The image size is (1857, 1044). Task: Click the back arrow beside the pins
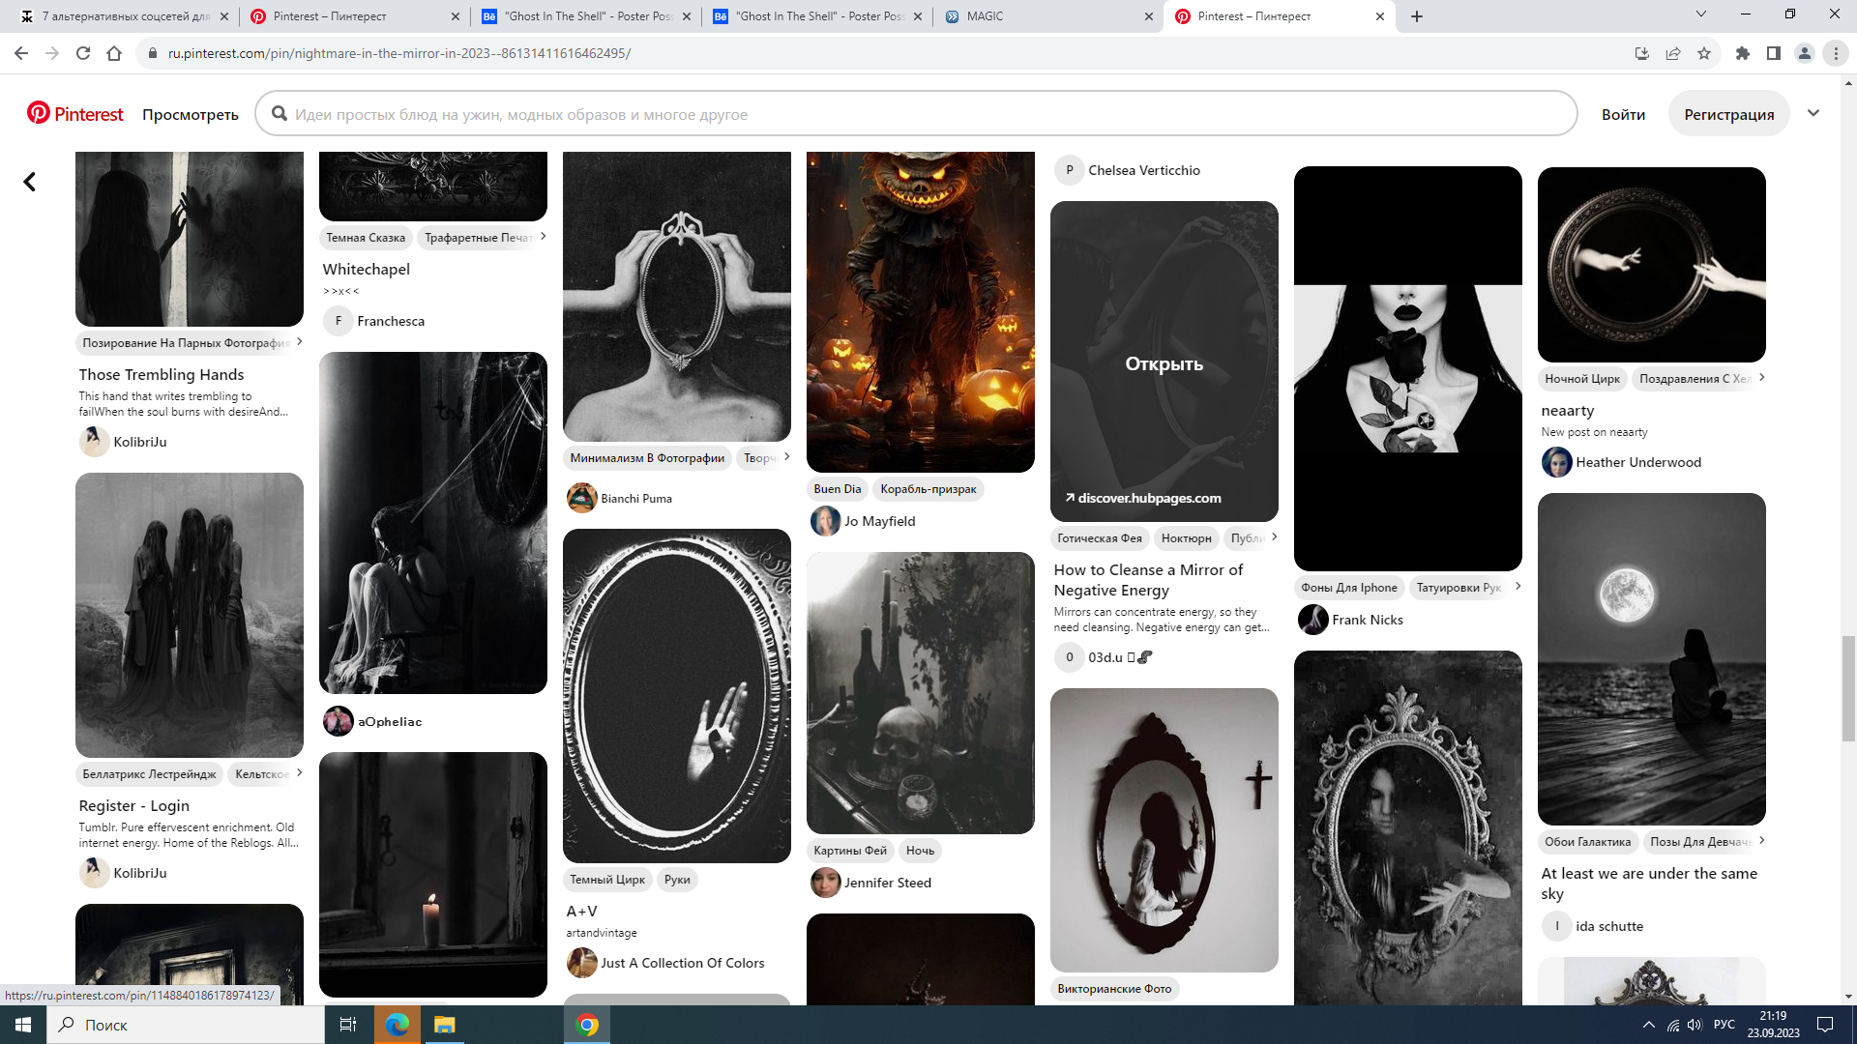(30, 182)
